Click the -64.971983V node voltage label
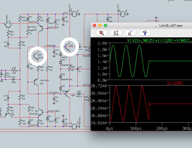Image resolution: width=192 pixels, height=148 pixels. point(54,111)
